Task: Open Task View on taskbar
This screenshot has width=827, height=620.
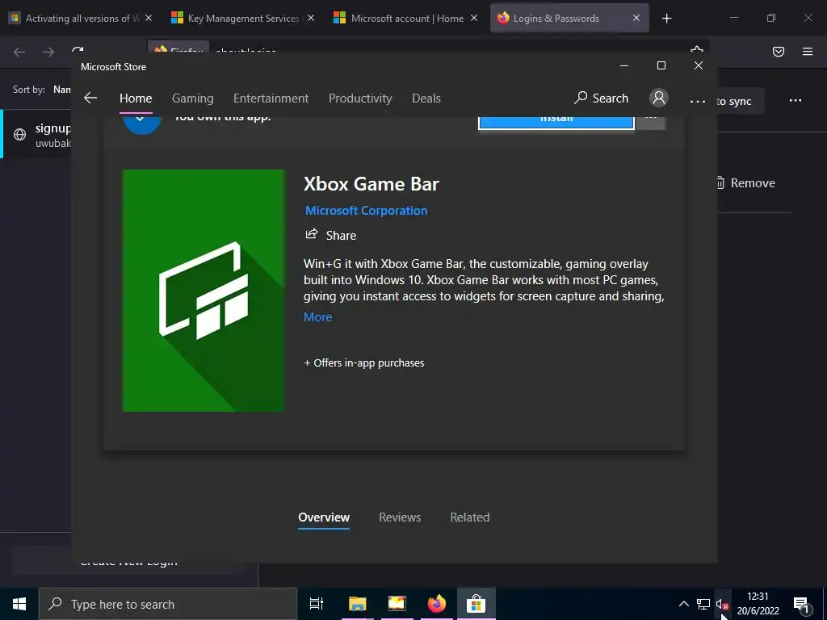Action: pyautogui.click(x=317, y=604)
